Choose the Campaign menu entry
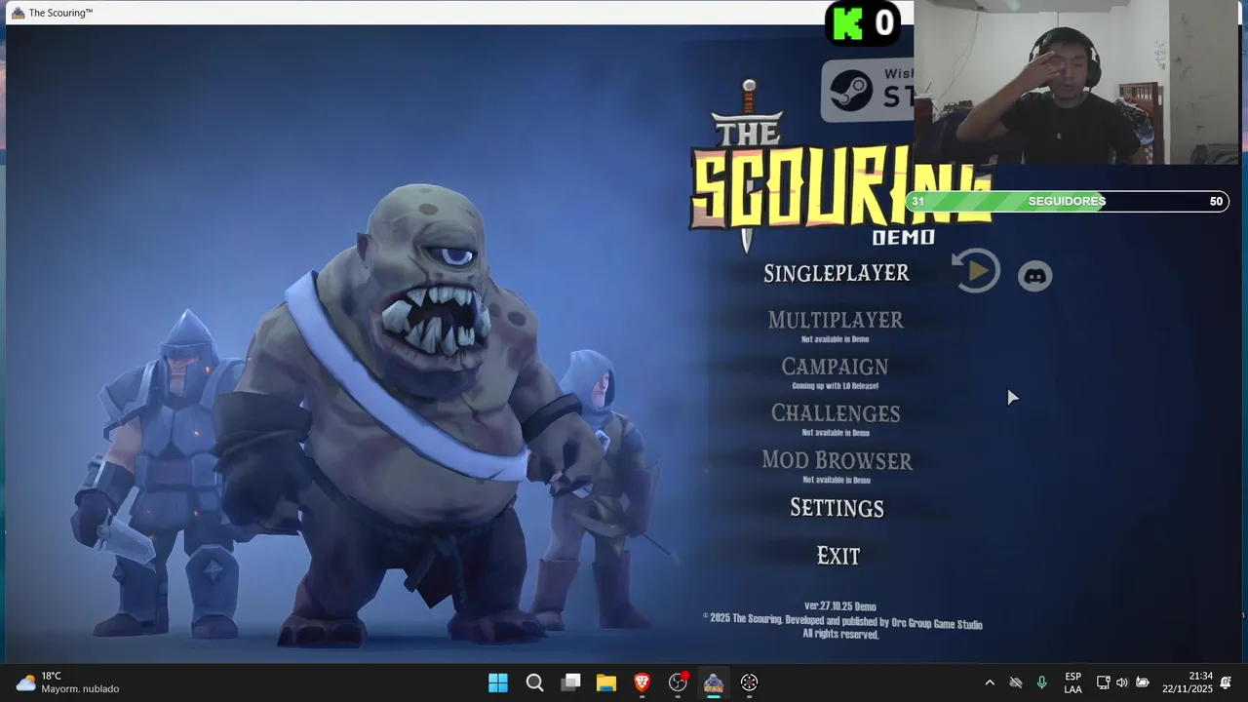Screen dimensions: 1248x702 pos(835,367)
